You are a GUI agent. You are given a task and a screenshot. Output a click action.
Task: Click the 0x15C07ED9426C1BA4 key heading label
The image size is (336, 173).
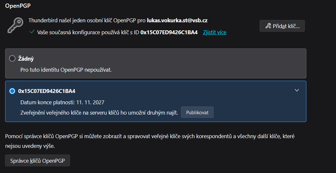click(x=47, y=91)
